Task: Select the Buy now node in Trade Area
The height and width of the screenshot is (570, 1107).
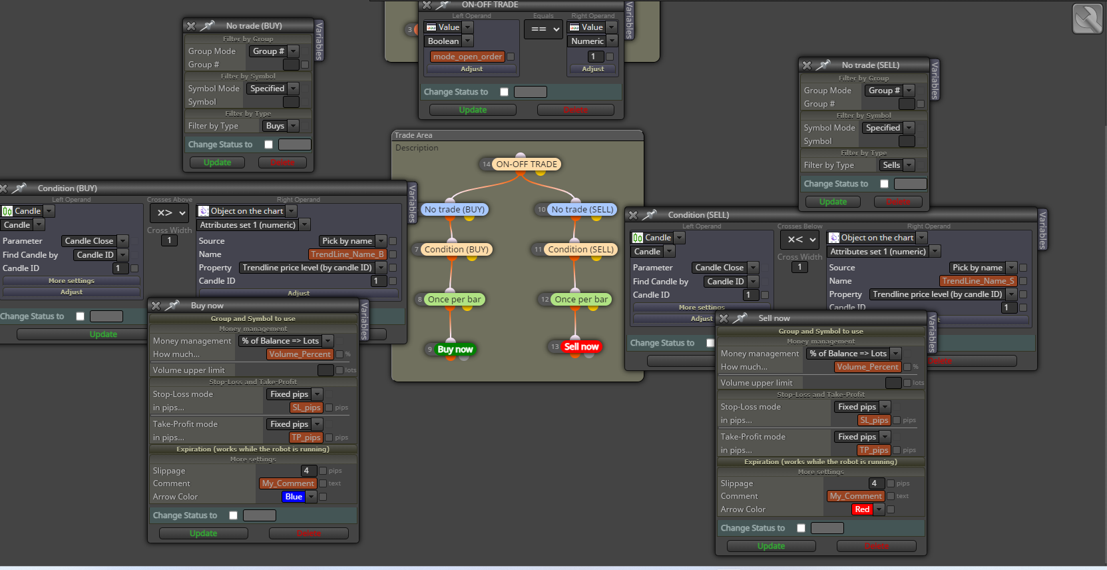Action: (455, 349)
